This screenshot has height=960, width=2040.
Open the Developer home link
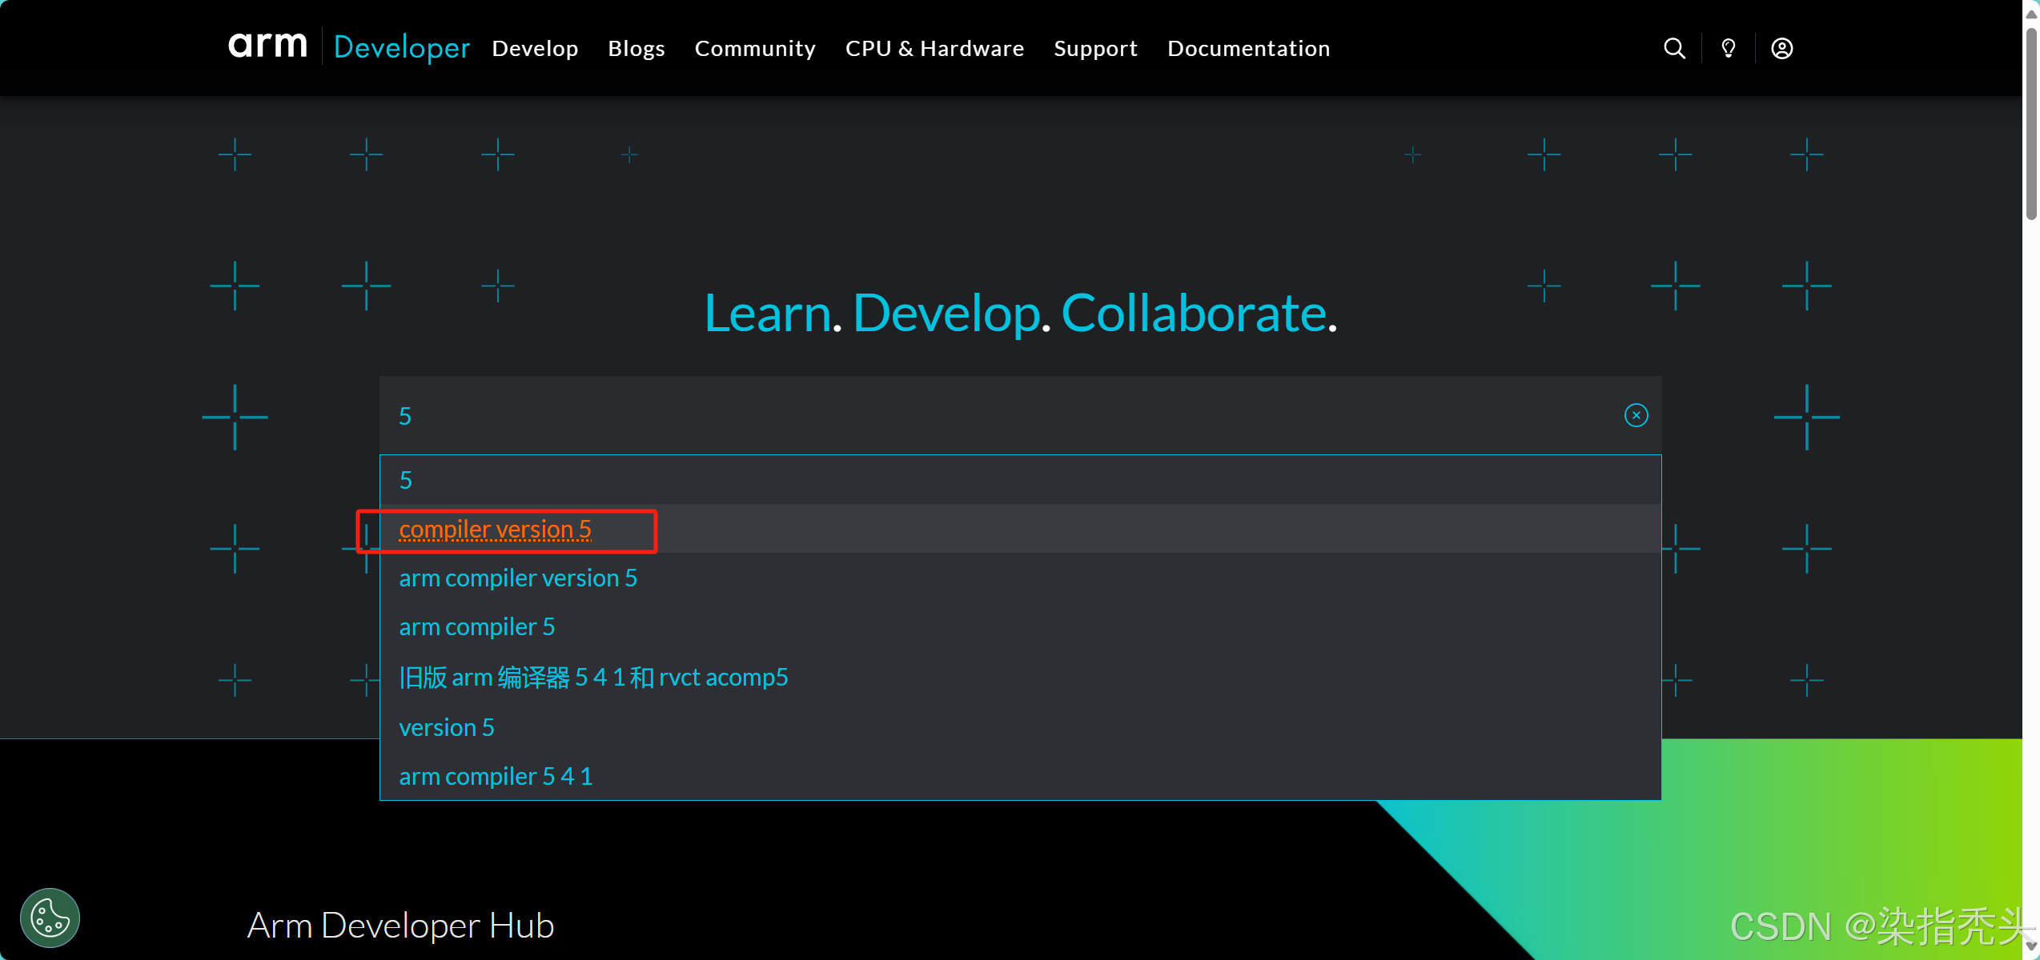(x=401, y=47)
